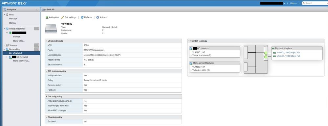The height and width of the screenshot is (126, 328).
Task: Open Monitor under the redacted virtual machine
Action: point(16,37)
